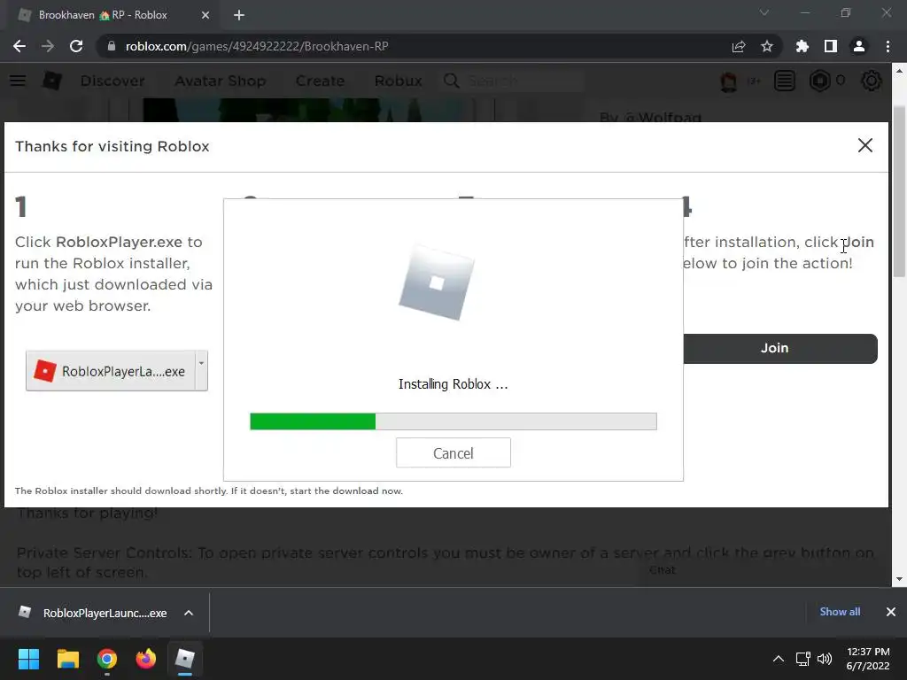This screenshot has width=907, height=680.
Task: Reload the Brookhaven page
Action: coord(76,46)
